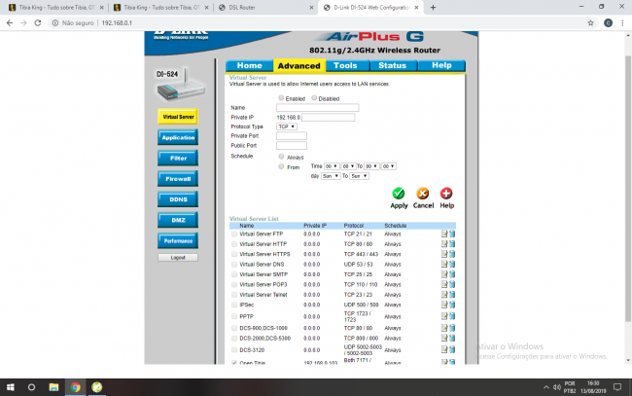Switch to the Status tab
632x396 pixels.
[x=392, y=65]
